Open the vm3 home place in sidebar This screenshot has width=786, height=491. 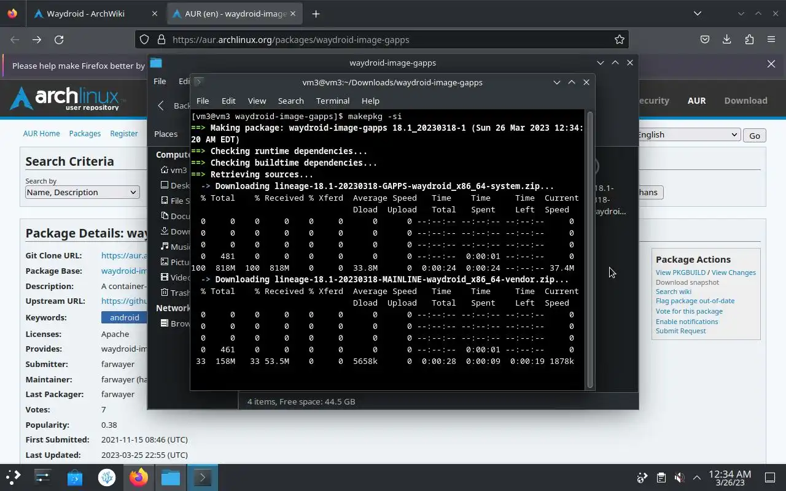tap(174, 170)
